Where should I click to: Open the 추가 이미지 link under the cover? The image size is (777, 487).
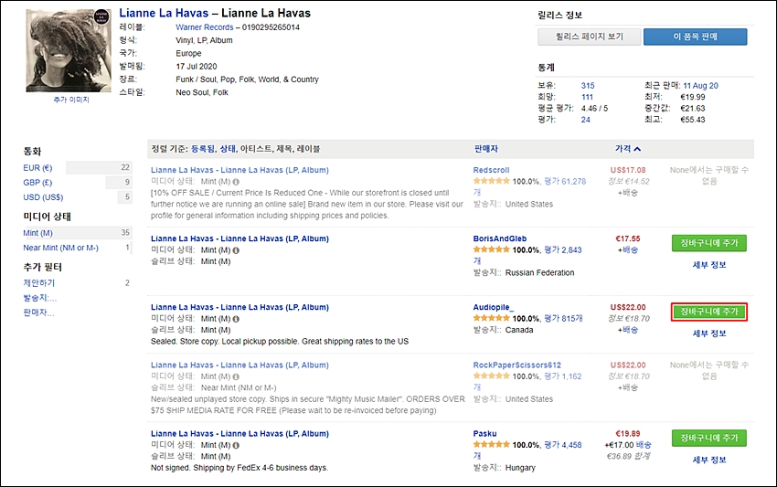coord(71,100)
